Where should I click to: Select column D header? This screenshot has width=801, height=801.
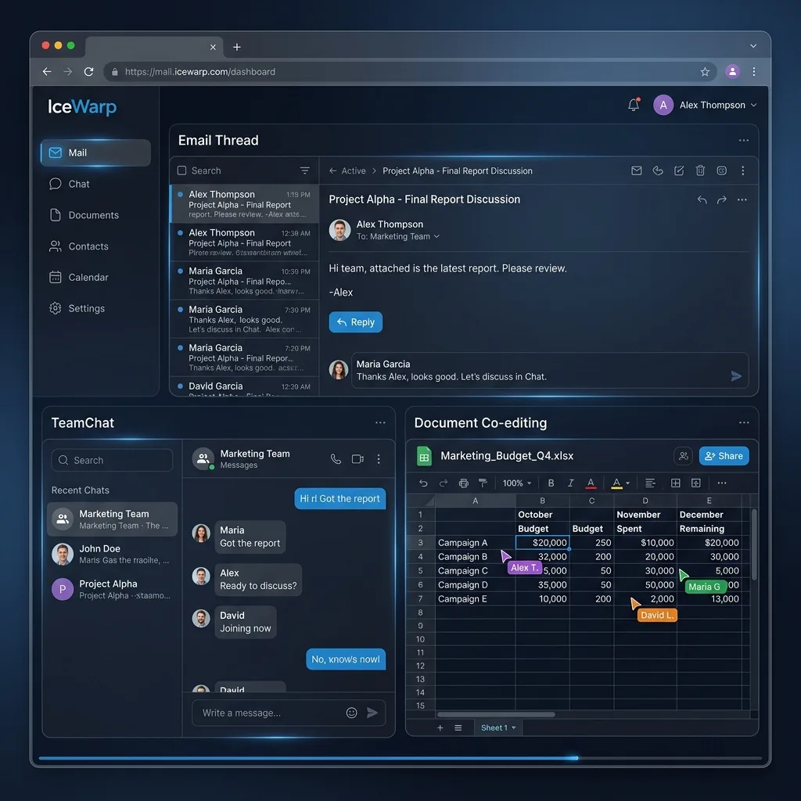645,501
